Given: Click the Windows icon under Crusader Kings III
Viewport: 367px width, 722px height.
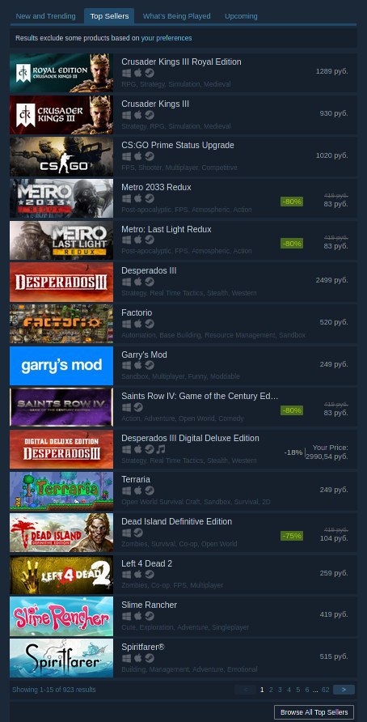Looking at the screenshot, I should [x=126, y=115].
